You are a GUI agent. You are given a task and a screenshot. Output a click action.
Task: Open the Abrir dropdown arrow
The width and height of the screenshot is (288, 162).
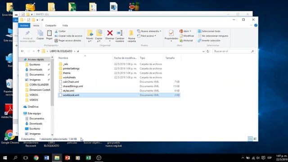coord(190,31)
